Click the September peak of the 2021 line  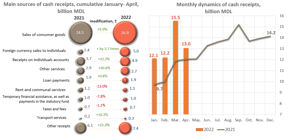click(239, 25)
